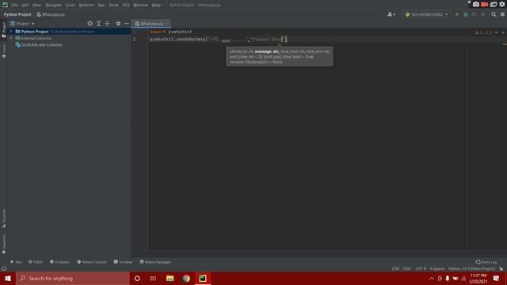Open the Help menu
The image size is (507, 285).
pyautogui.click(x=156, y=5)
